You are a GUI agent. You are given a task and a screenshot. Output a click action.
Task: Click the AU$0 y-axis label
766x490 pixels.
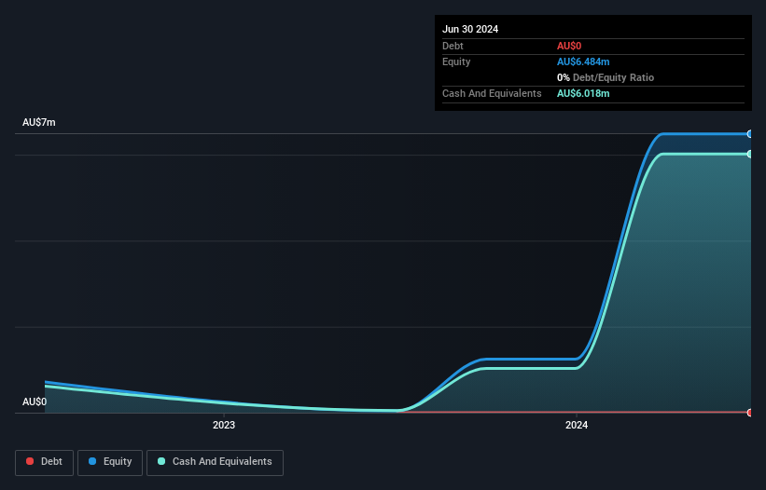point(35,402)
